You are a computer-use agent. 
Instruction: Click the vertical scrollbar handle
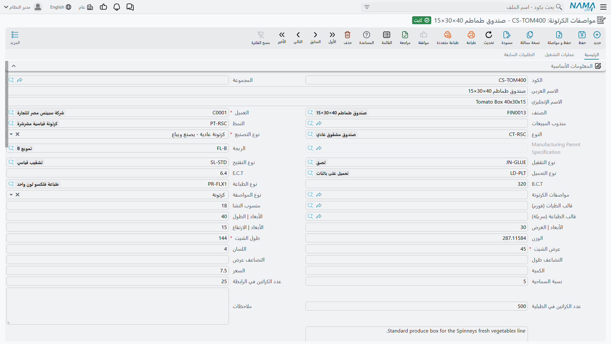click(x=7, y=104)
